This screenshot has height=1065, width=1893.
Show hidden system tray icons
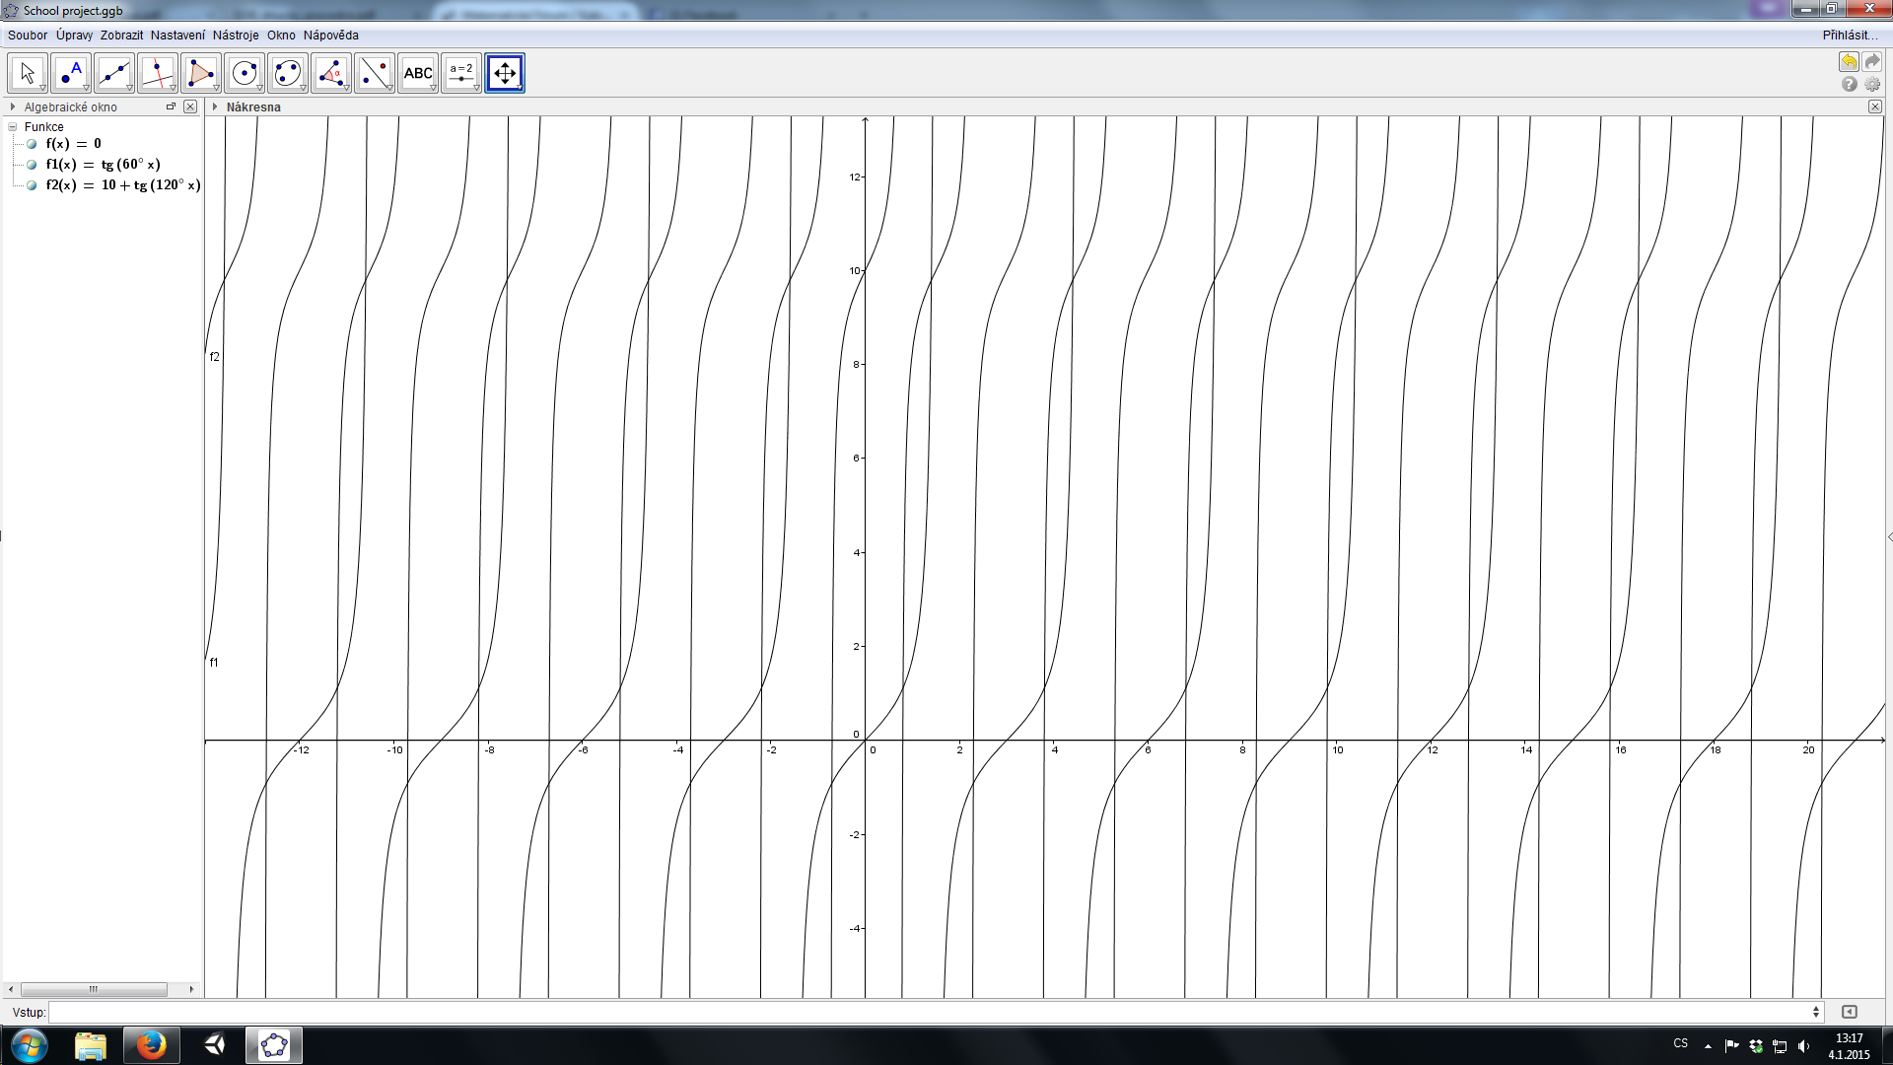[x=1708, y=1046]
